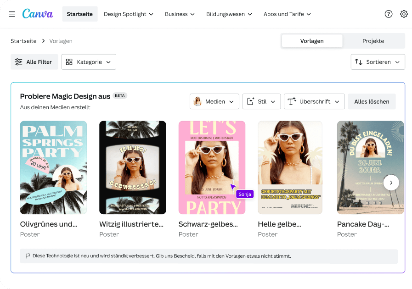
Task: Select the Schwarz-gelbes Let's Party poster thumbnail
Action: point(212,167)
